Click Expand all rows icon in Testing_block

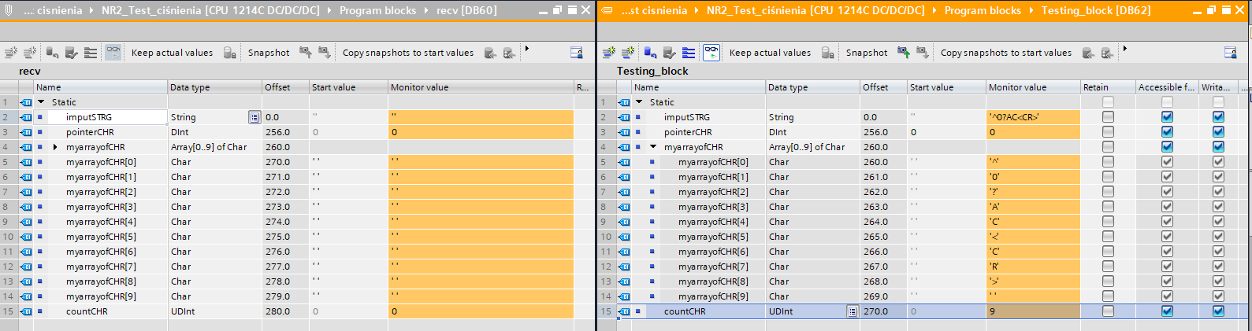click(689, 53)
